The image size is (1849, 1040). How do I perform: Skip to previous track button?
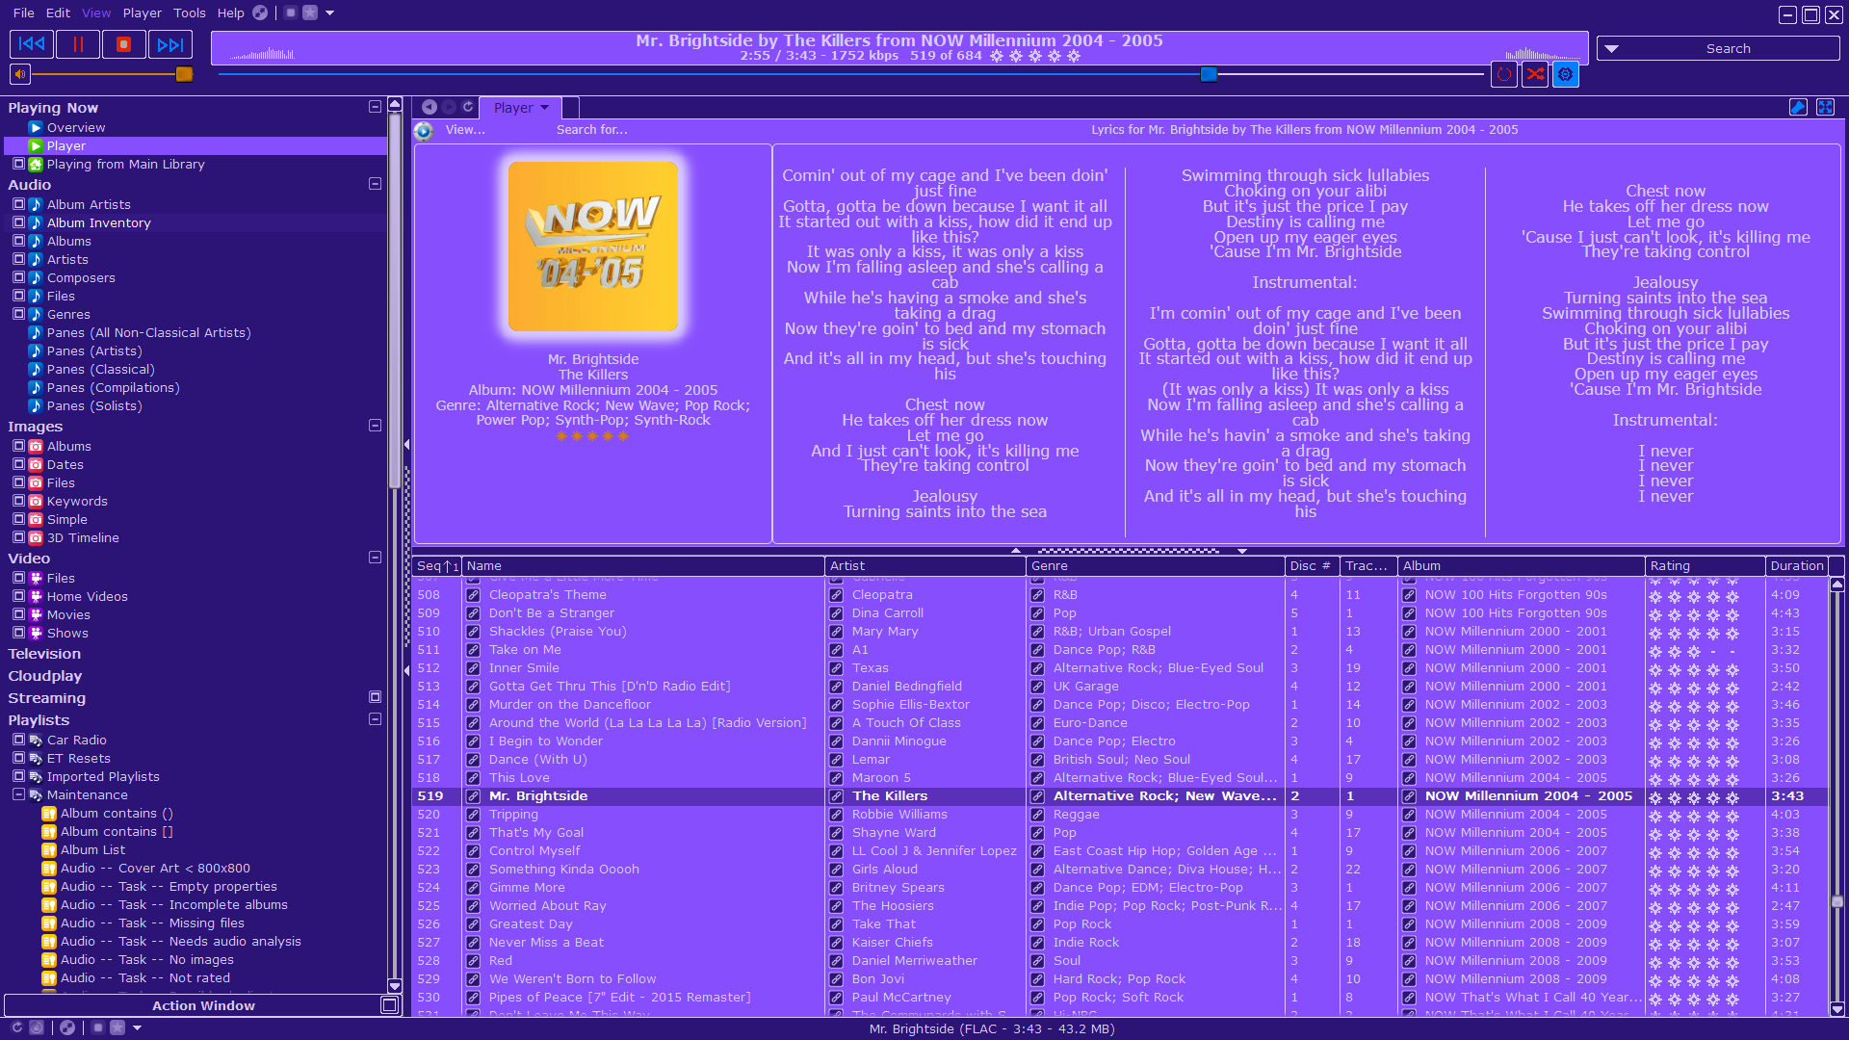32,44
